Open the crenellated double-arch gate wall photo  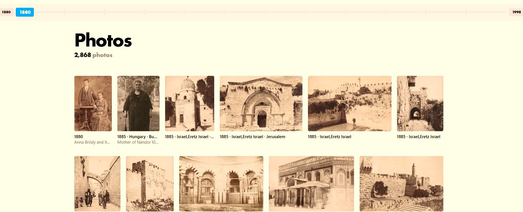tap(150, 184)
